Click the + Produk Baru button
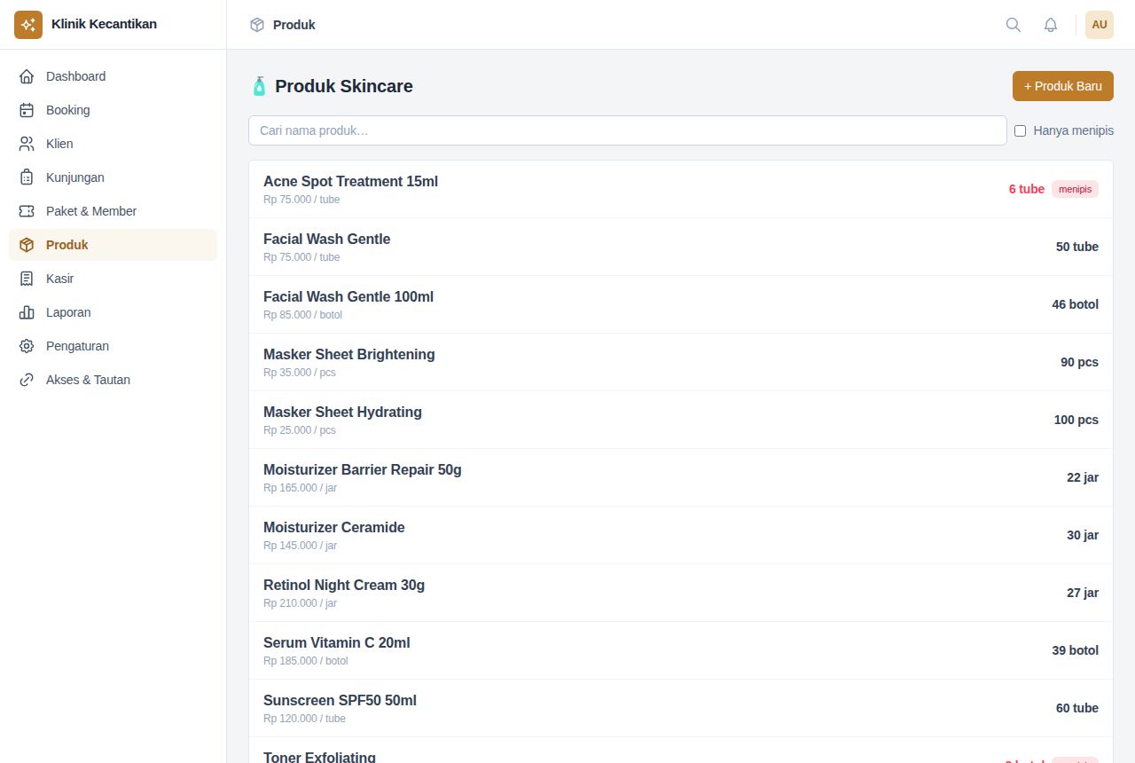Screen dimensions: 1135x763 pos(1063,86)
